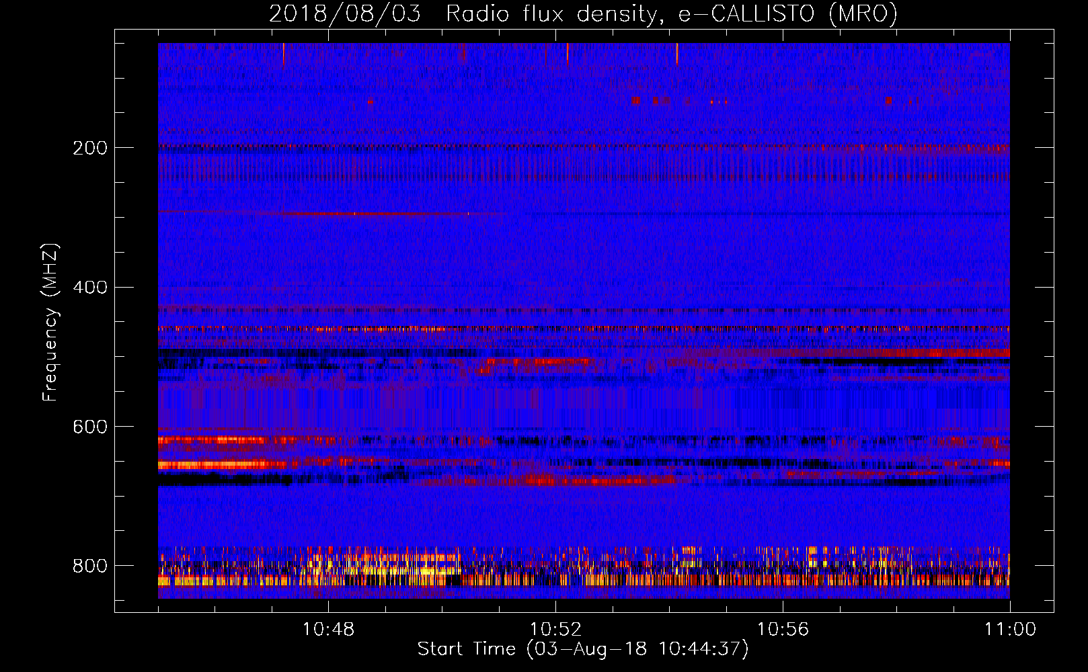
Task: Select the 400 frequency tick label
Action: (90, 288)
